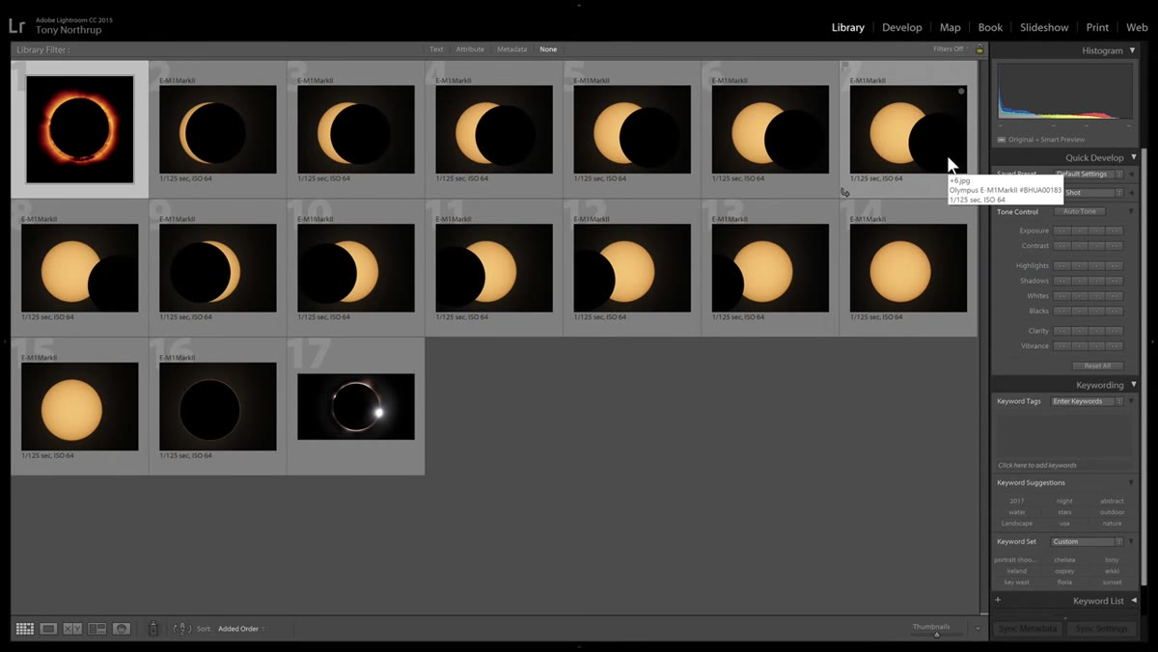
Task: Open Print module
Action: [1097, 27]
